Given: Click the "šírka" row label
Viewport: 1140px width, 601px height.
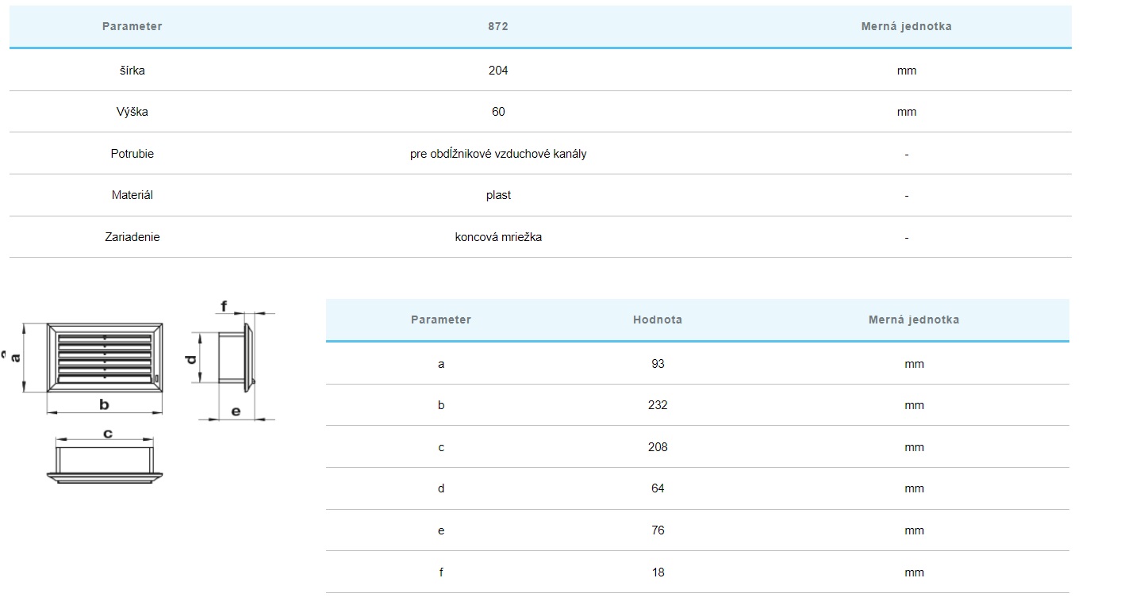Looking at the screenshot, I should tap(132, 71).
